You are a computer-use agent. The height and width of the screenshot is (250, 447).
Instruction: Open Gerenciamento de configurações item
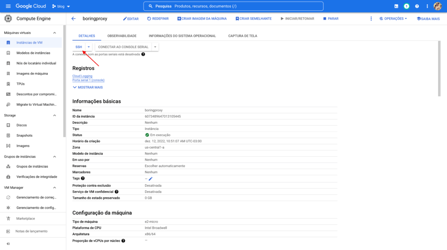point(31,208)
